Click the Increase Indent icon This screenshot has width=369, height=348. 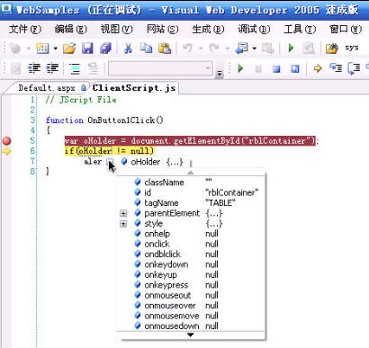[52, 68]
